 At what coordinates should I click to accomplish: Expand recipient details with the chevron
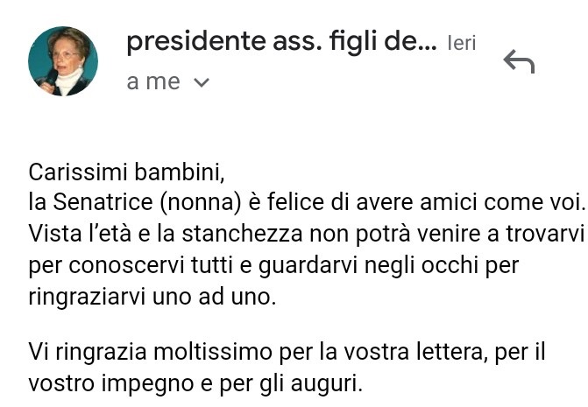[x=202, y=82]
